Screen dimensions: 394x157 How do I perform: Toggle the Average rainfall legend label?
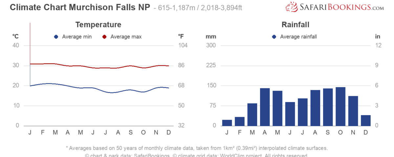[x=298, y=37]
